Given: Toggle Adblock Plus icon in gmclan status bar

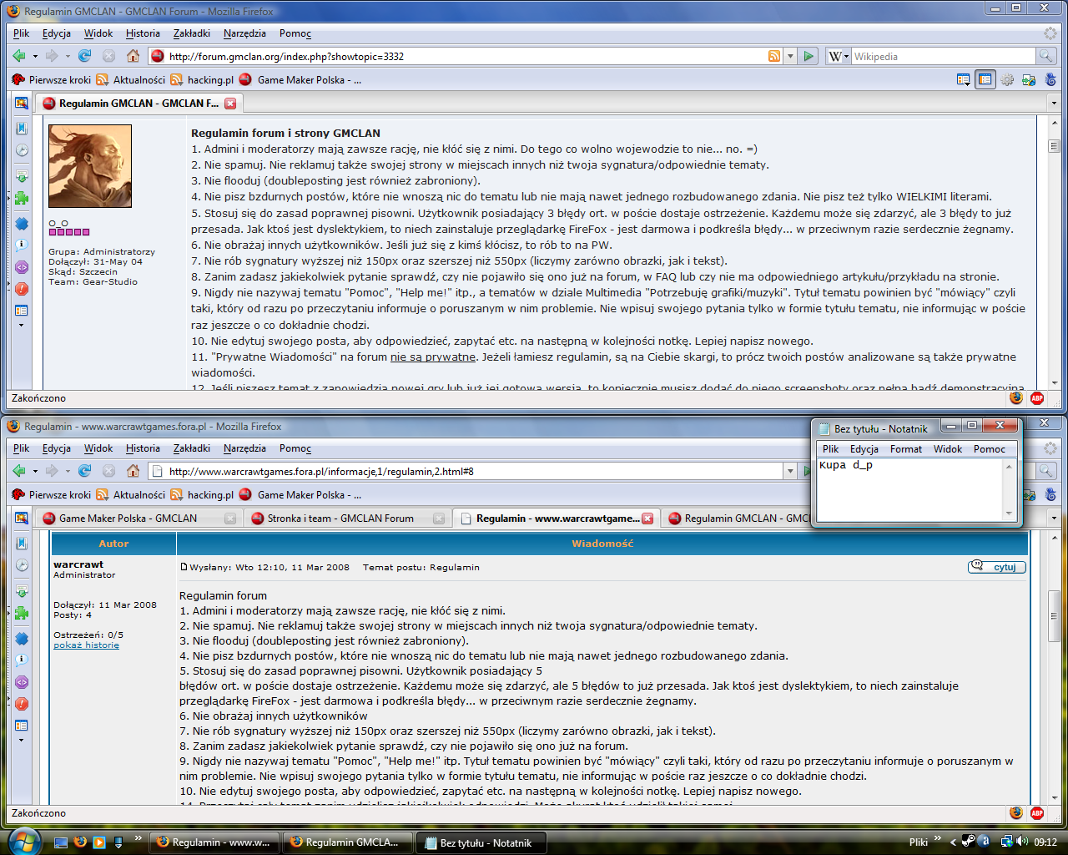Looking at the screenshot, I should 1037,398.
